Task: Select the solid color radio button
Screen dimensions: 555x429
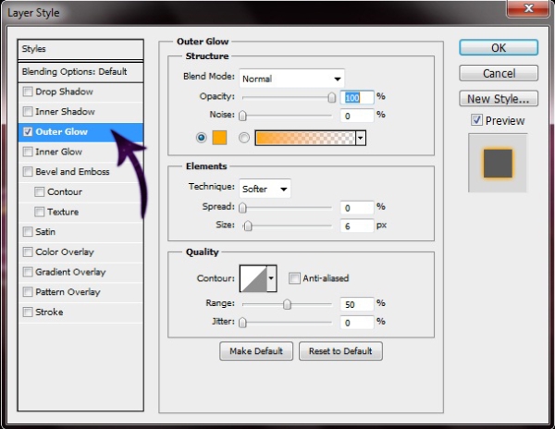Action: pyautogui.click(x=203, y=138)
